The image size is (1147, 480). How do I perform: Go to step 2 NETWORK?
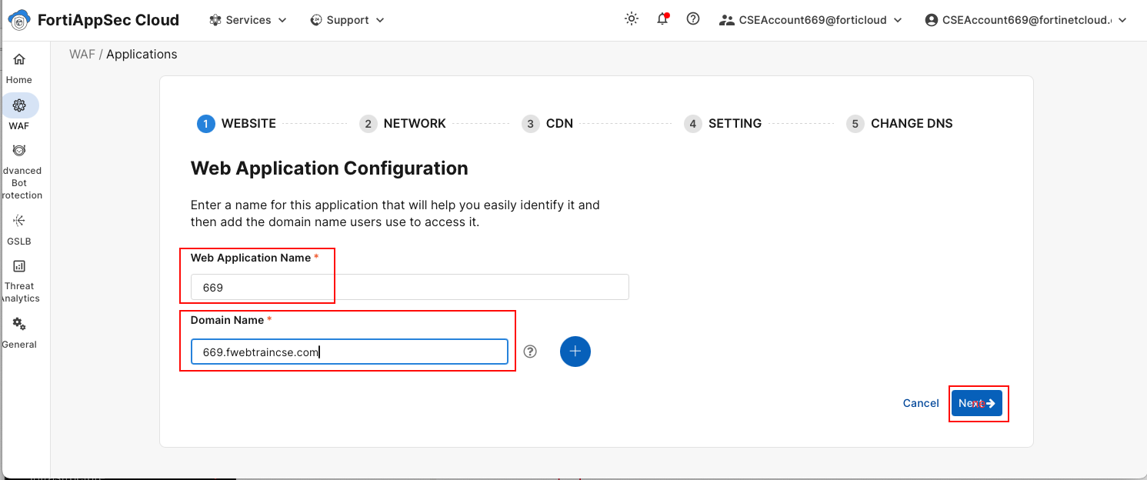402,123
